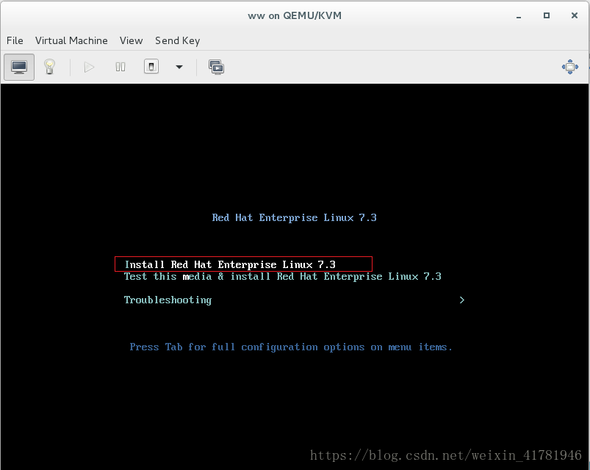The image size is (590, 470).
Task: Open virtual hardware details lightbulb icon
Action: pos(50,68)
